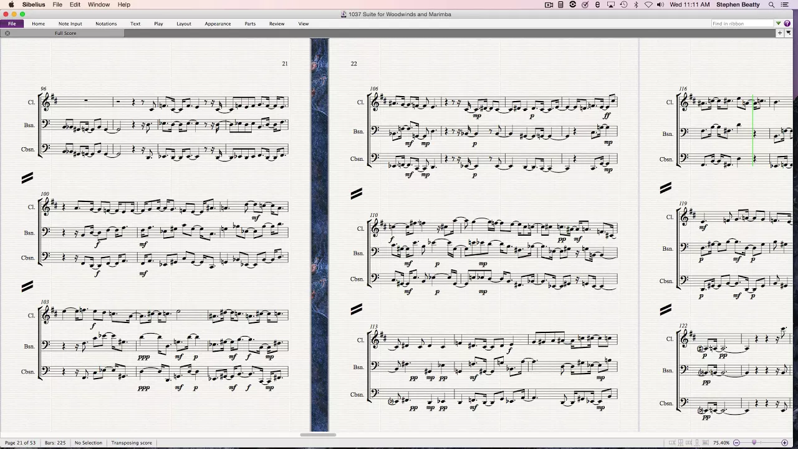Toggle Panorama view icon

click(706, 443)
